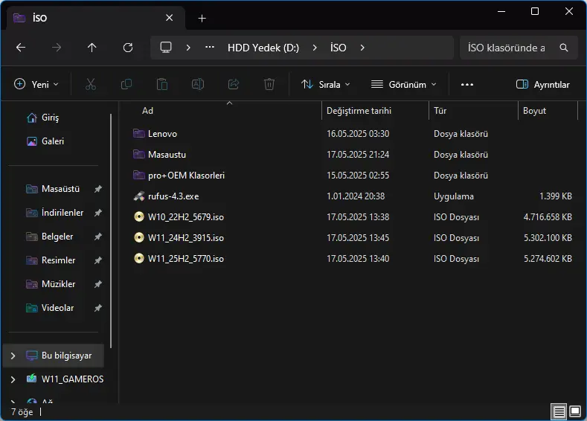The width and height of the screenshot is (587, 421).
Task: Click the rufus-4.3.exe application icon
Action: pos(139,196)
